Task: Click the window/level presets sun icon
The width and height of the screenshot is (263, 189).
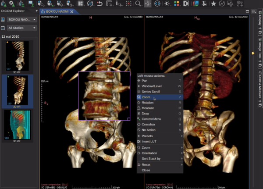Action: [x=167, y=4]
